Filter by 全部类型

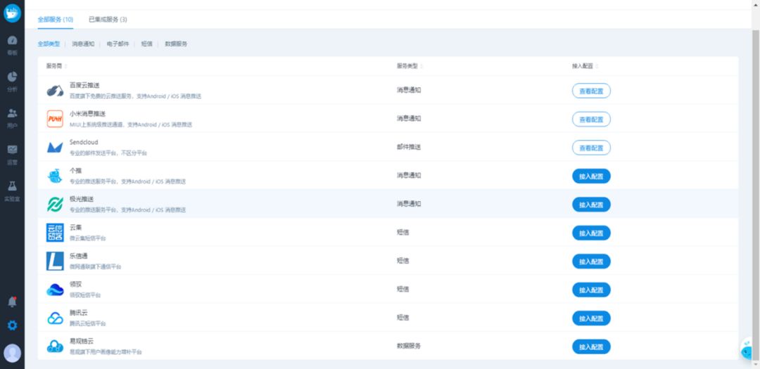tap(49, 44)
